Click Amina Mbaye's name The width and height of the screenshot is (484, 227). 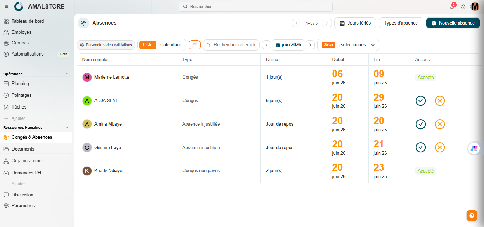coord(108,124)
